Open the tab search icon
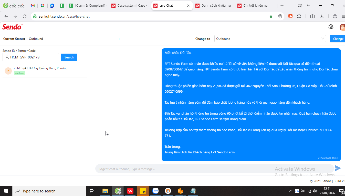This screenshot has width=345, height=196. (300, 6)
